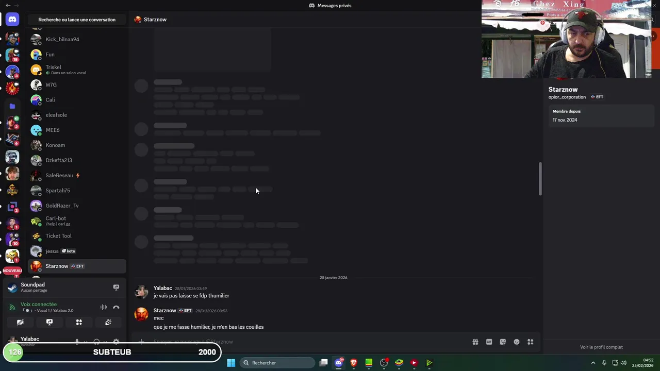Mute the microphone in user panel

coord(77,342)
